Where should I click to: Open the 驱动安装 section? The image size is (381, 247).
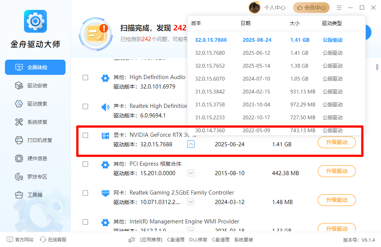coord(31,85)
